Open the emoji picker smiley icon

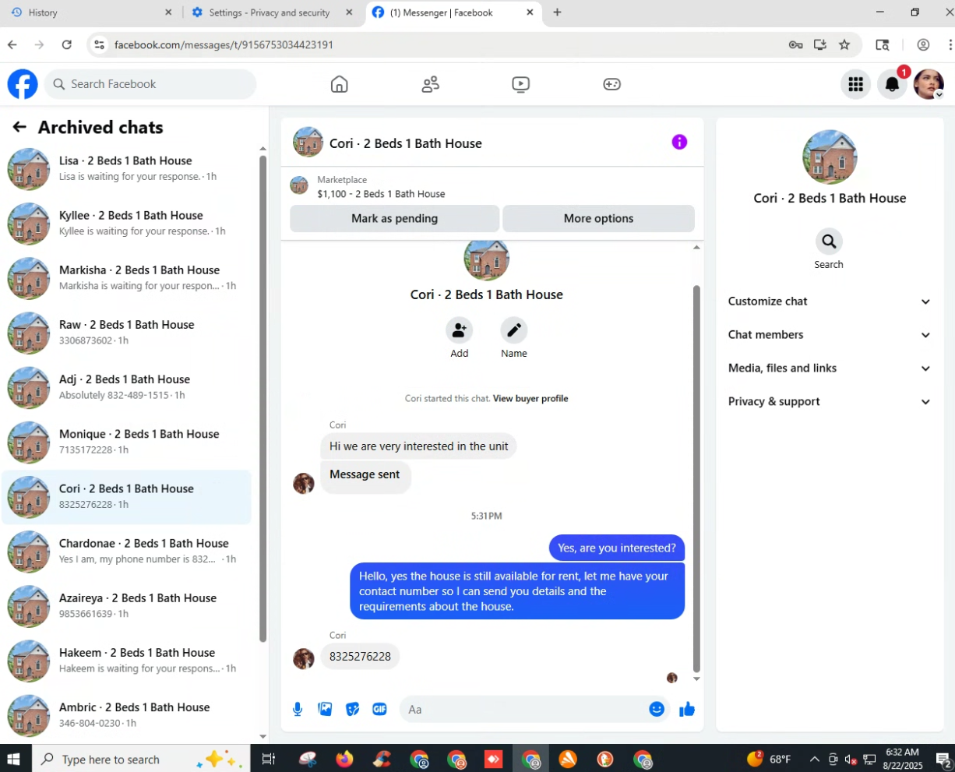(657, 709)
